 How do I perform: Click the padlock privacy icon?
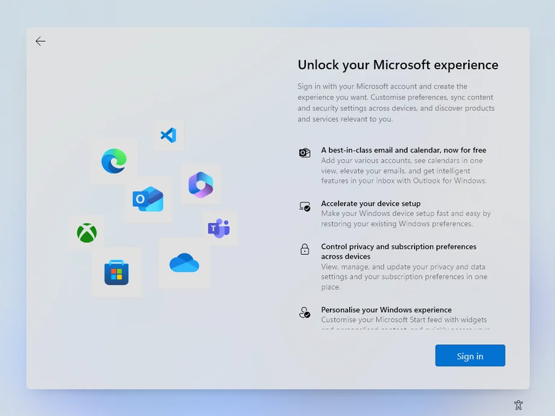point(305,249)
